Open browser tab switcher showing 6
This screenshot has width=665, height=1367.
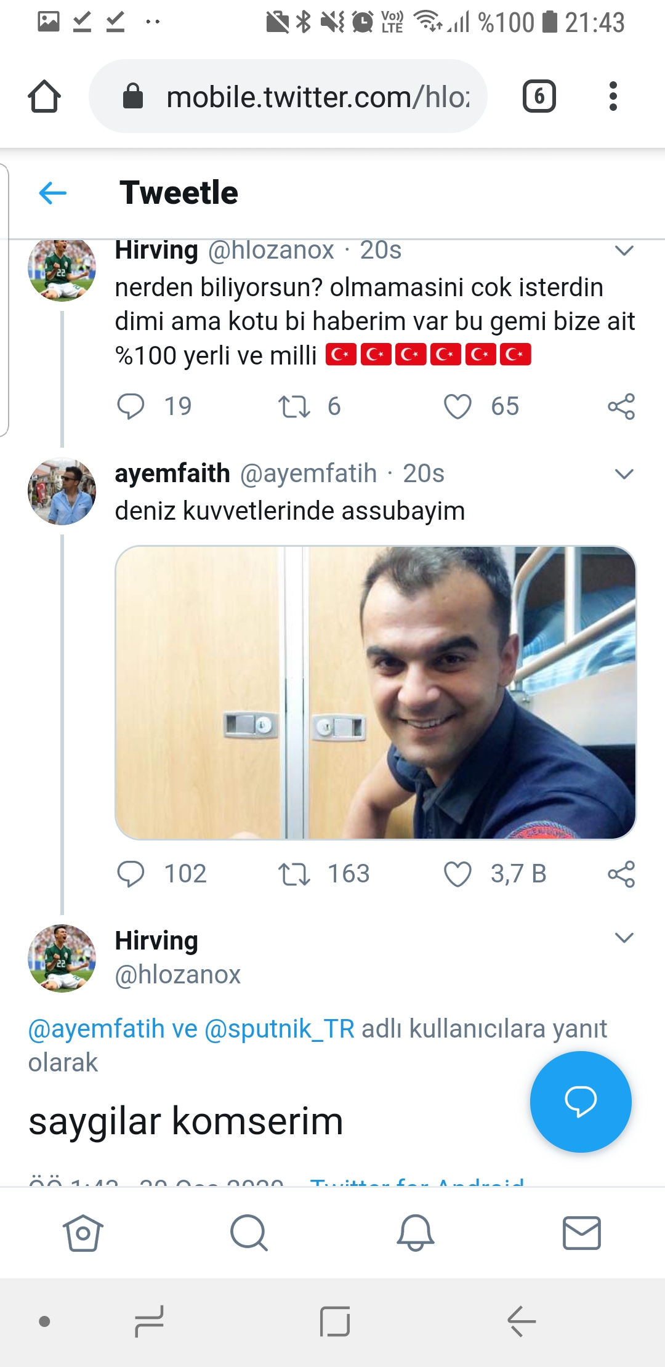point(539,97)
